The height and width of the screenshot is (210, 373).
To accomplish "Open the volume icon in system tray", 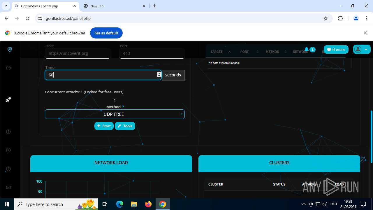I will coord(325,204).
